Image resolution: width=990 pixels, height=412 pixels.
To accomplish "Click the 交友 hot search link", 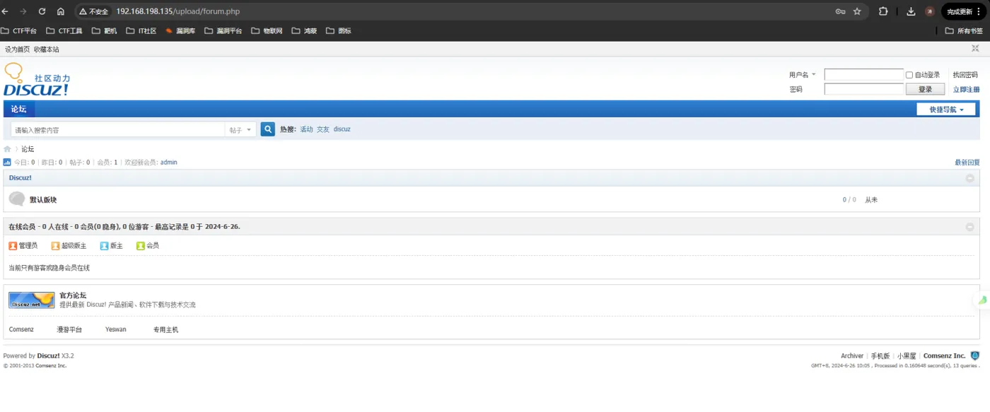I will tap(323, 129).
